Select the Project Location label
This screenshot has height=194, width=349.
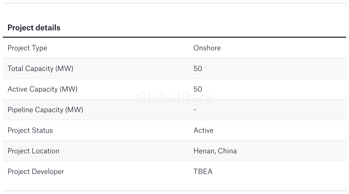33,151
